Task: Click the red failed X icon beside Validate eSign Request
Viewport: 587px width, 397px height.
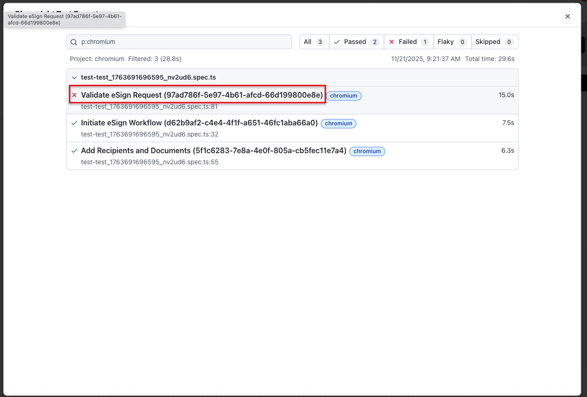Action: [x=74, y=95]
